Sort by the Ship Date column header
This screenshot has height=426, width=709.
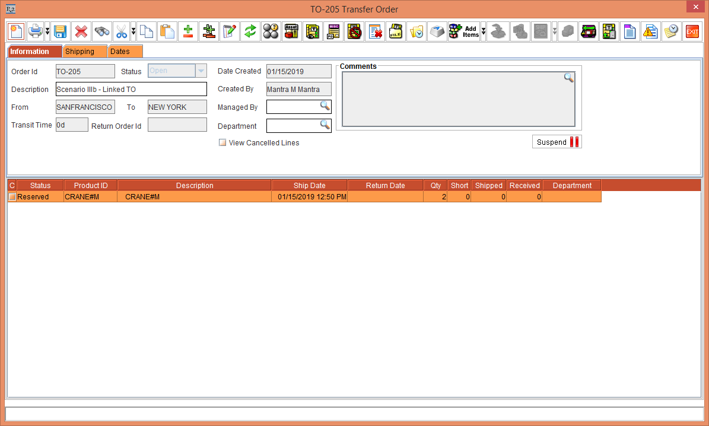[x=309, y=186]
